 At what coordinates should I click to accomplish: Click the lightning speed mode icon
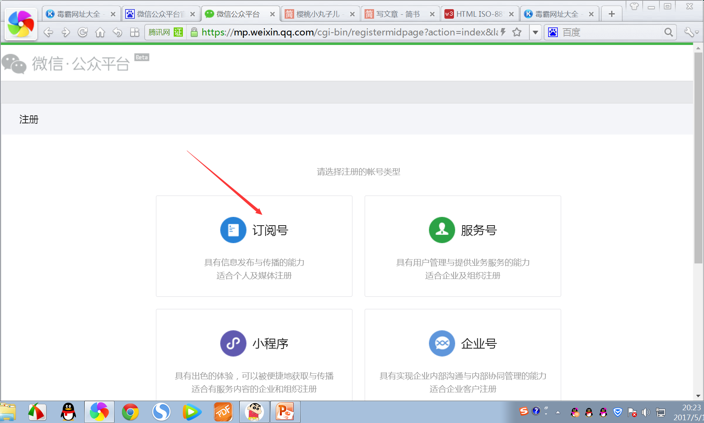[x=503, y=32]
